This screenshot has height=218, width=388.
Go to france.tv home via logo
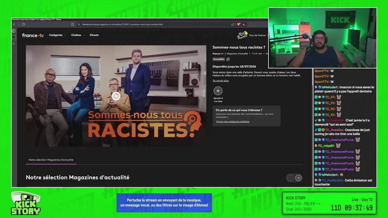click(x=33, y=35)
